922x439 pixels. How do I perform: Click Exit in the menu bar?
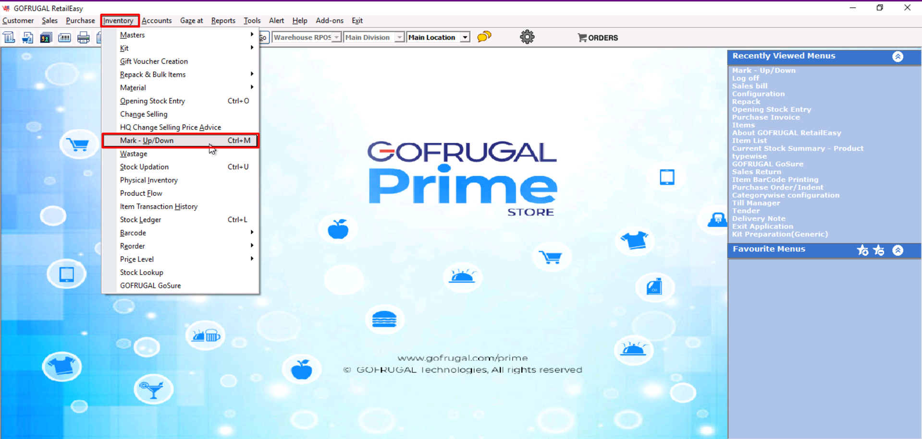pyautogui.click(x=357, y=21)
